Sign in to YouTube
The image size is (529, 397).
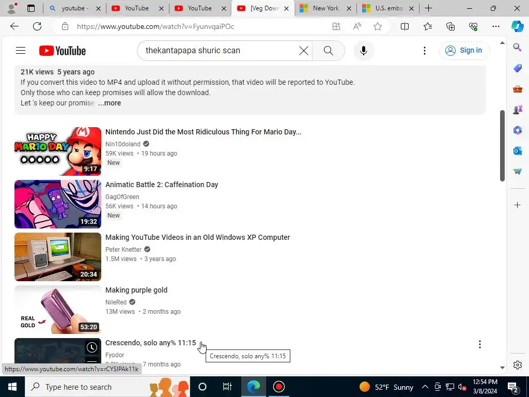pyautogui.click(x=464, y=50)
